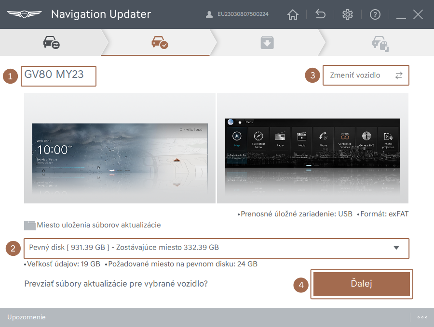The width and height of the screenshot is (434, 327).
Task: Click Miesto uloženia súborov aktualizácie label
Action: (99, 225)
